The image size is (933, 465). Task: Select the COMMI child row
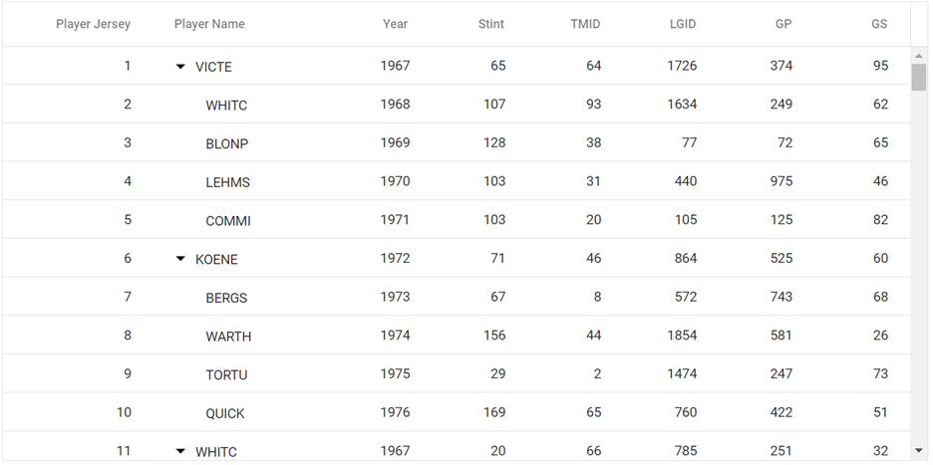[x=227, y=221]
